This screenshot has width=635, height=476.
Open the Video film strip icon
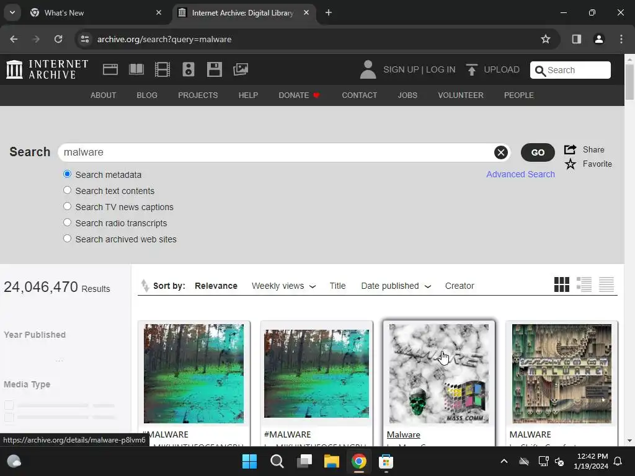pyautogui.click(x=162, y=69)
